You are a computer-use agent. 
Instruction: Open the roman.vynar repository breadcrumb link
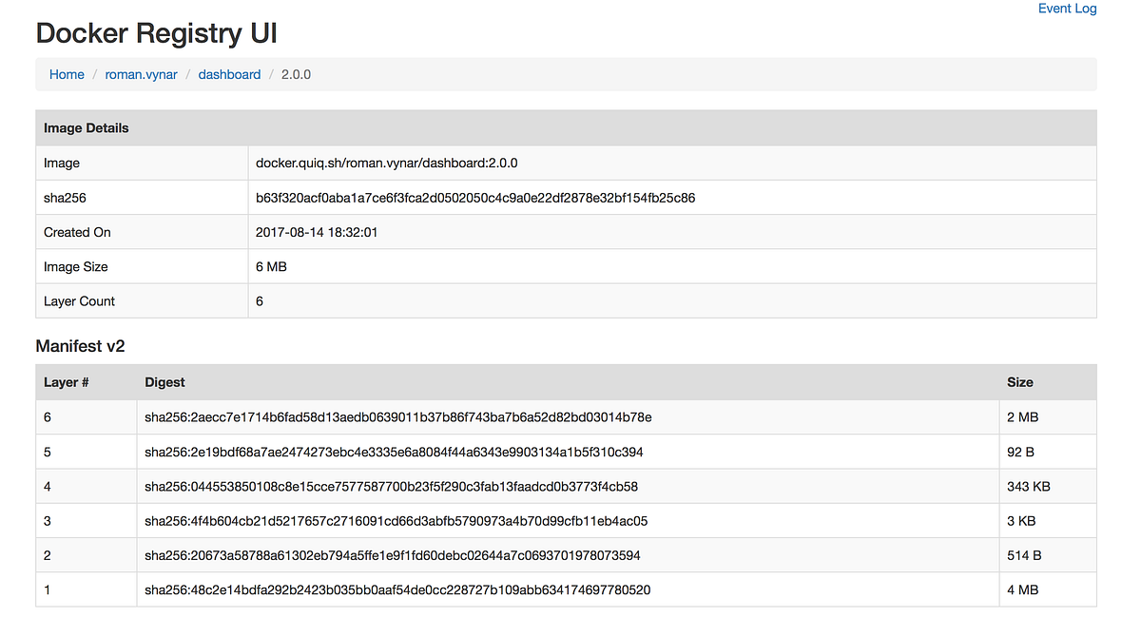141,74
